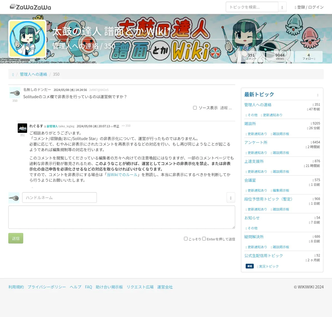Click avatar icon beside handle name field
The width and height of the screenshot is (332, 317).
coord(14,198)
